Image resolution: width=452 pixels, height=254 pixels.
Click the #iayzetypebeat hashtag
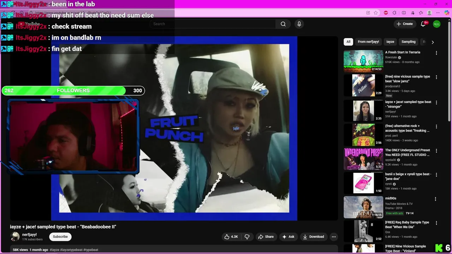(71, 250)
